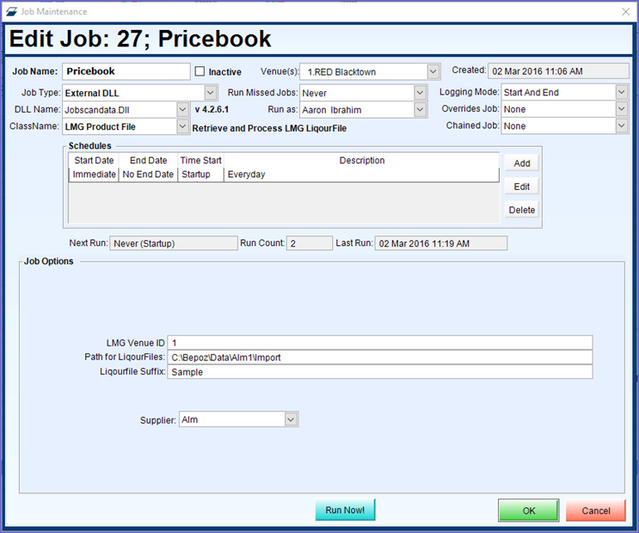This screenshot has height=533, width=639.
Task: Click the Path for LiqorFiles field
Action: [379, 357]
